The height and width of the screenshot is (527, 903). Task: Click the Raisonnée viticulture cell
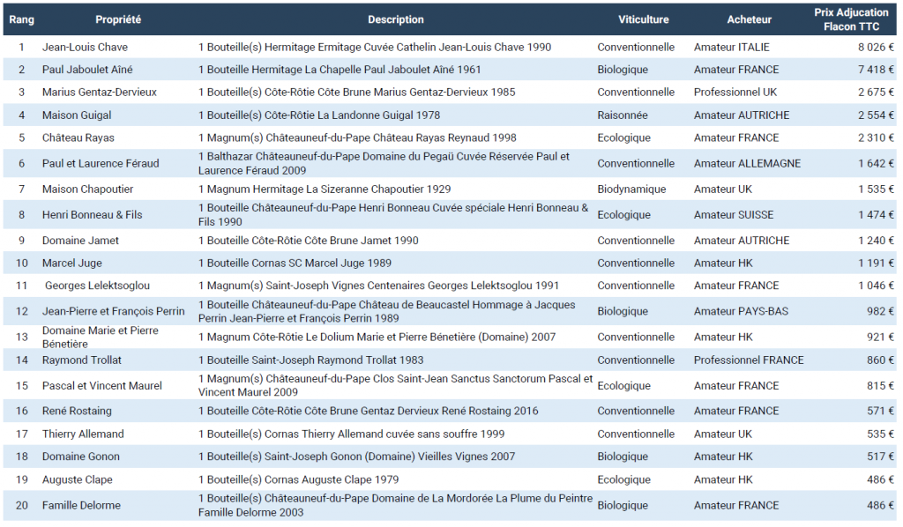click(623, 115)
